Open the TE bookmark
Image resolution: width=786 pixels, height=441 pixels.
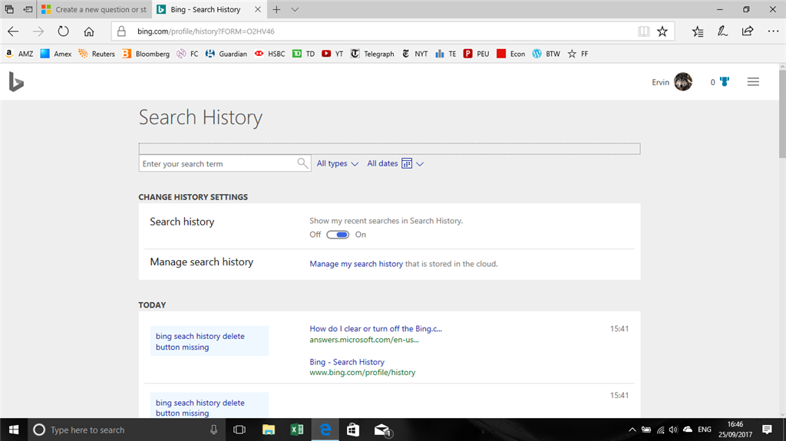(446, 54)
